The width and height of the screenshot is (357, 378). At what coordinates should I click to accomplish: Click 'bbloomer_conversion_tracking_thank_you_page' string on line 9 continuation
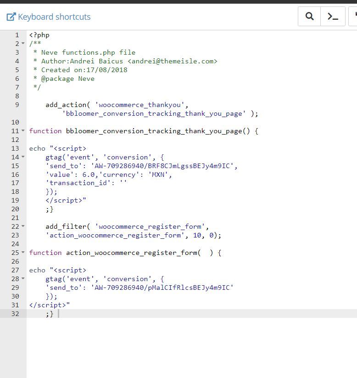coord(154,113)
